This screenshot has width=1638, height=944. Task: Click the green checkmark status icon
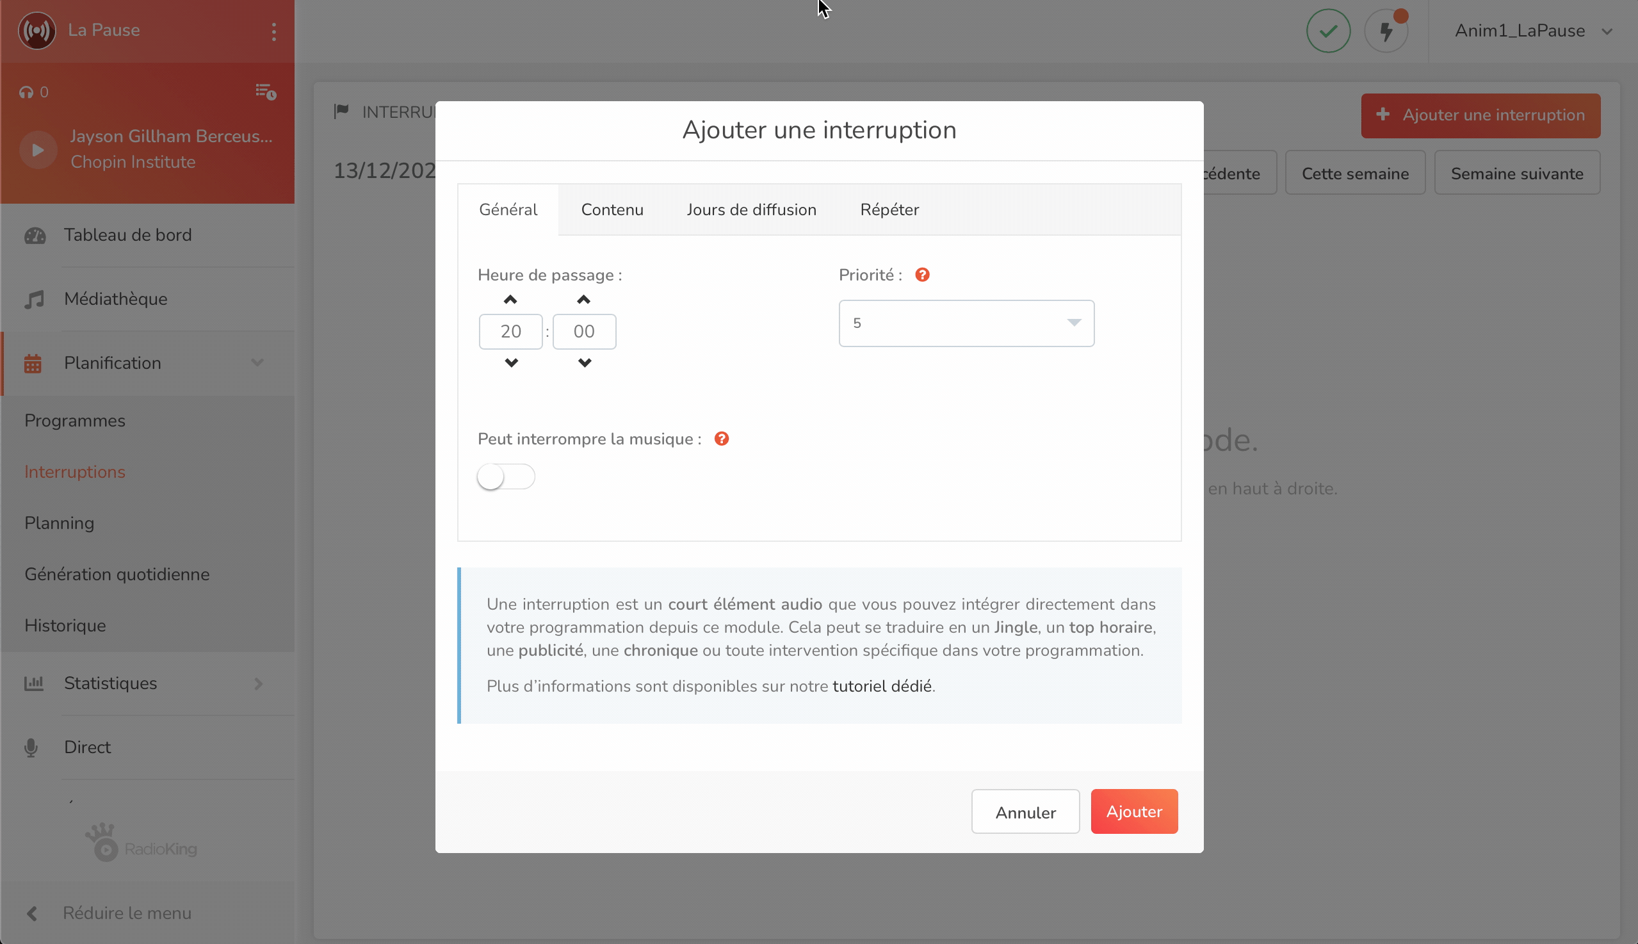(1328, 31)
